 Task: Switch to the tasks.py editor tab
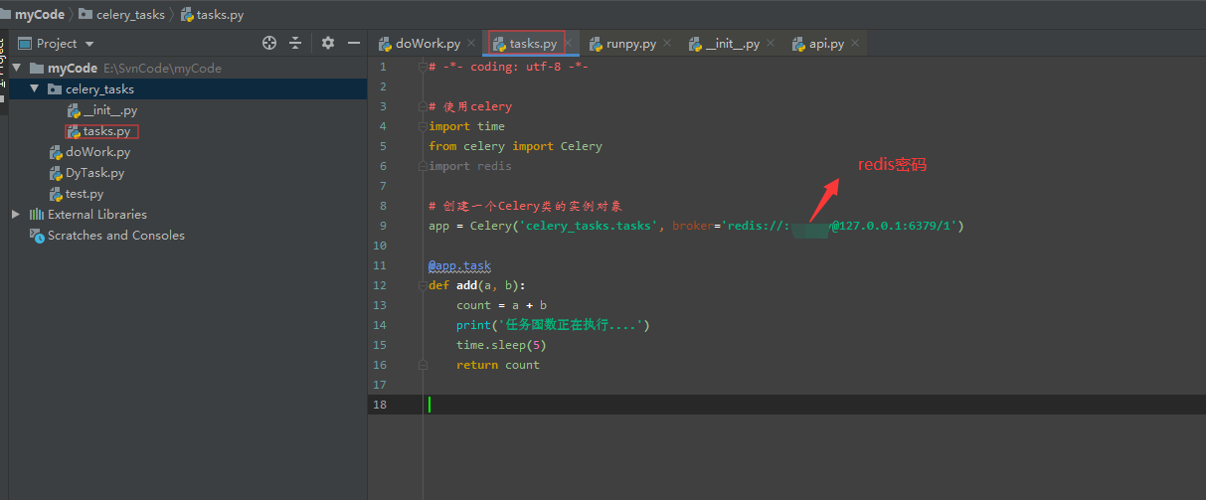click(x=532, y=44)
